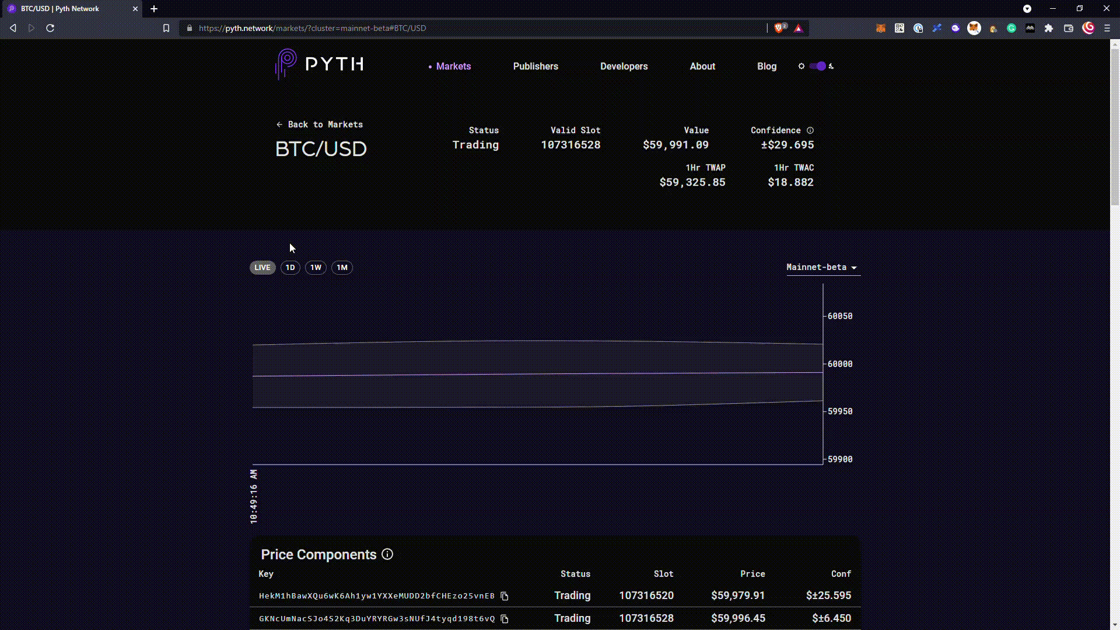Open the extensions puzzle-piece menu

coord(1049,28)
